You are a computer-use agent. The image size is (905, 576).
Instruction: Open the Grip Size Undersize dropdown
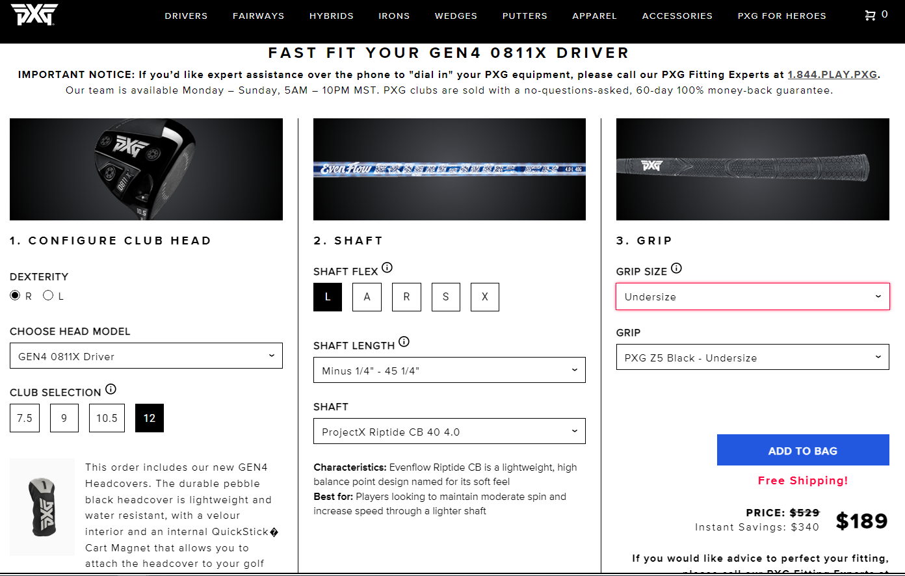click(x=753, y=296)
